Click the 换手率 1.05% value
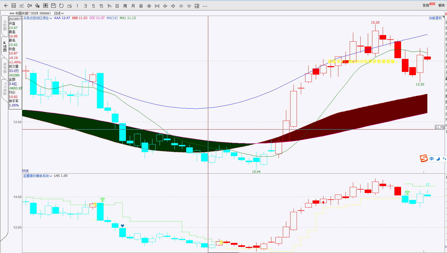Image resolution: width=447 pixels, height=253 pixels. [x=14, y=105]
